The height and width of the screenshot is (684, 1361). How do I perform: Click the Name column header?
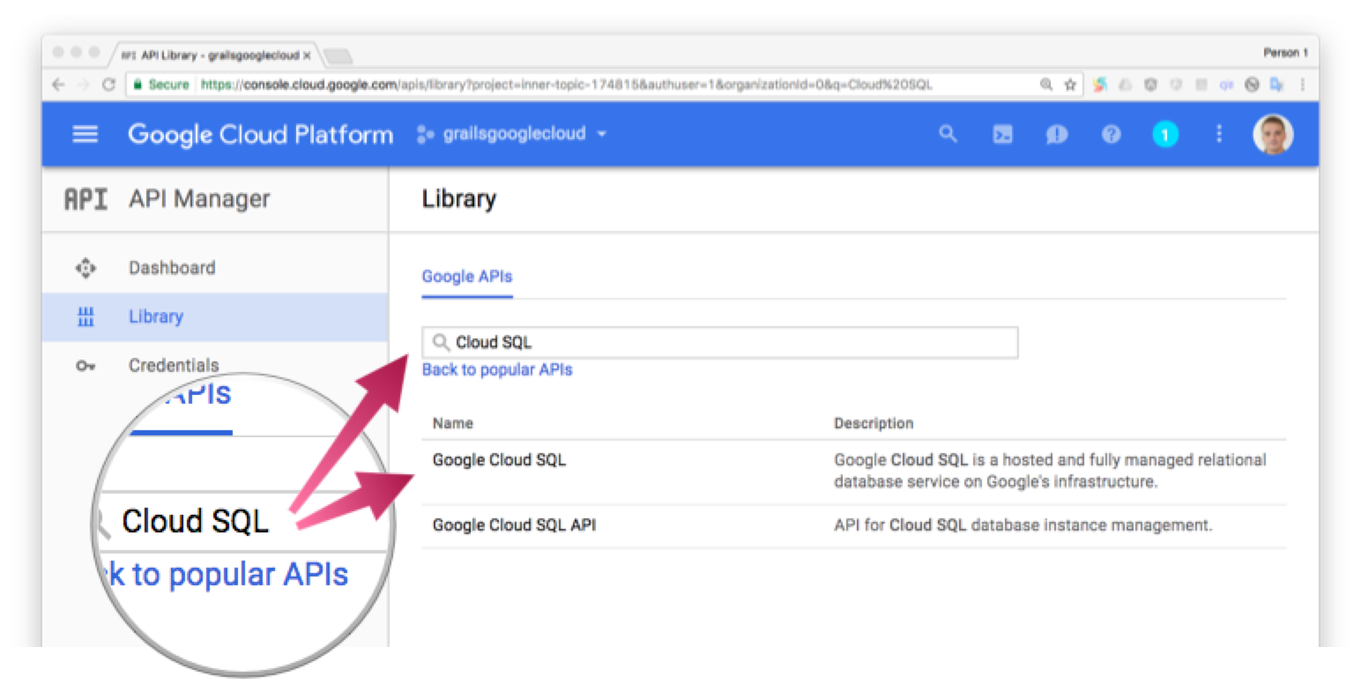pyautogui.click(x=453, y=423)
